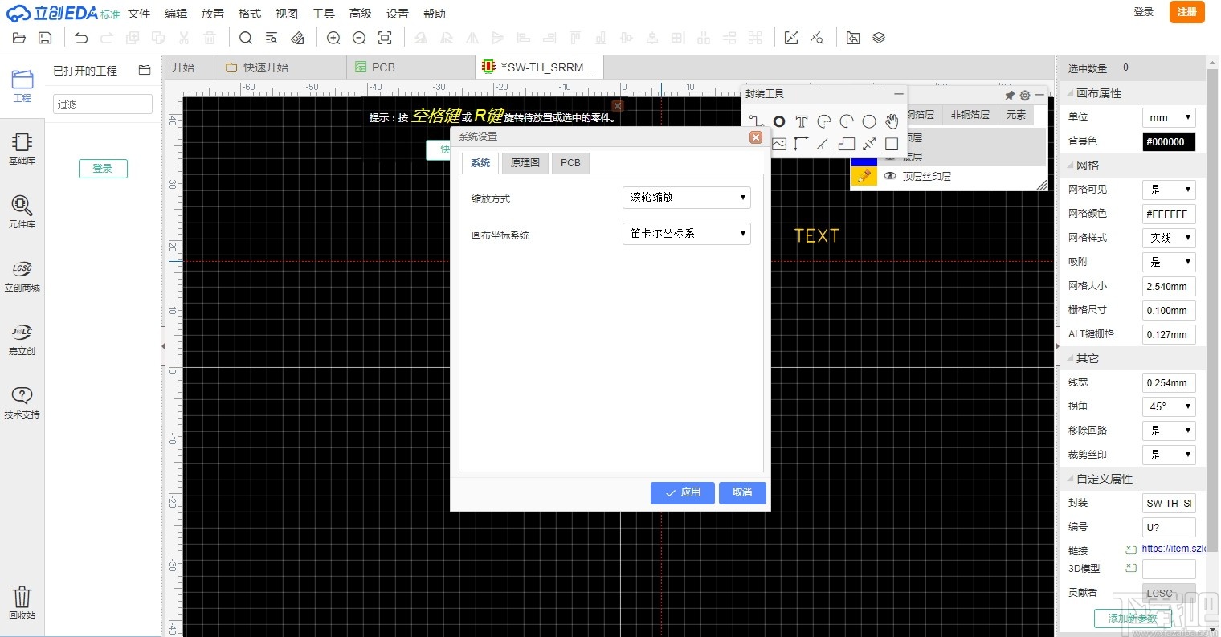
Task: Click 添加新参数 button
Action: [1133, 618]
